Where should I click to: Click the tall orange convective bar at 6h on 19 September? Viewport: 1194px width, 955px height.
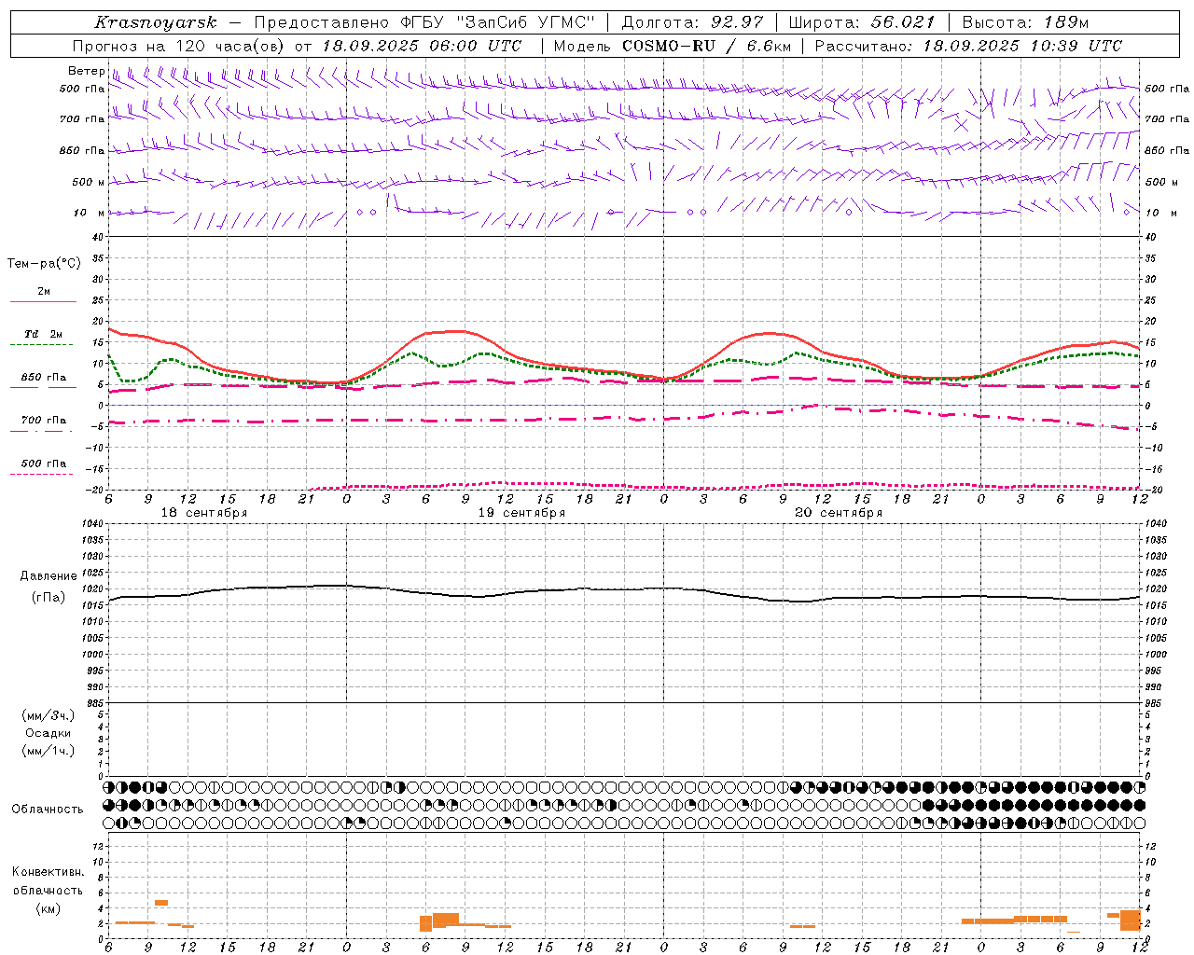click(x=426, y=923)
